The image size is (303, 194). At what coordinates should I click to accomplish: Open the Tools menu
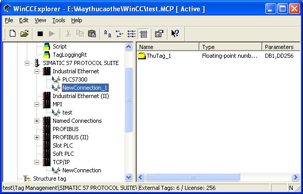[59, 20]
